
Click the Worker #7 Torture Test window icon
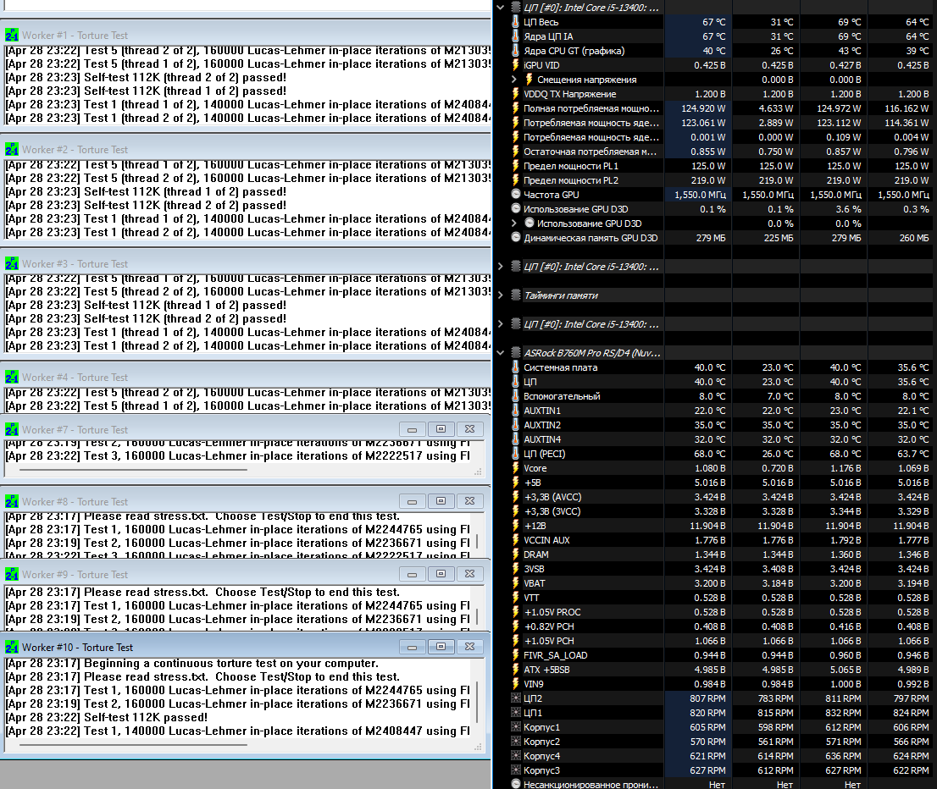(11, 429)
